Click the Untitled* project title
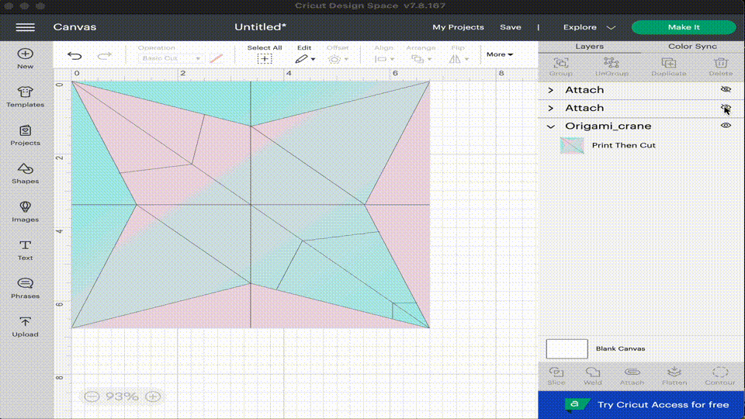Screen dimensions: 745x419 261,27
